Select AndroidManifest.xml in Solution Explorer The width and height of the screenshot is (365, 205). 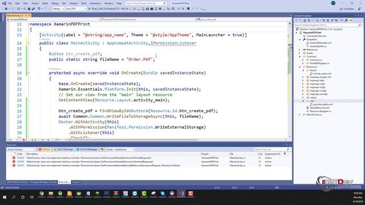pos(321,43)
